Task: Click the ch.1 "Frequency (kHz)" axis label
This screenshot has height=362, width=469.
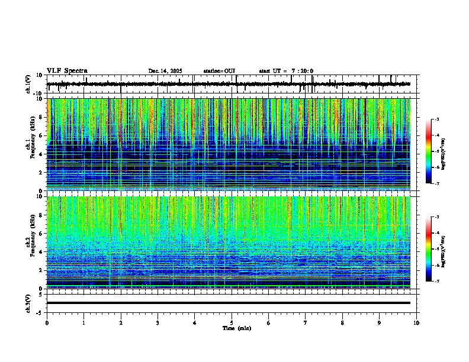Action: [x=33, y=137]
